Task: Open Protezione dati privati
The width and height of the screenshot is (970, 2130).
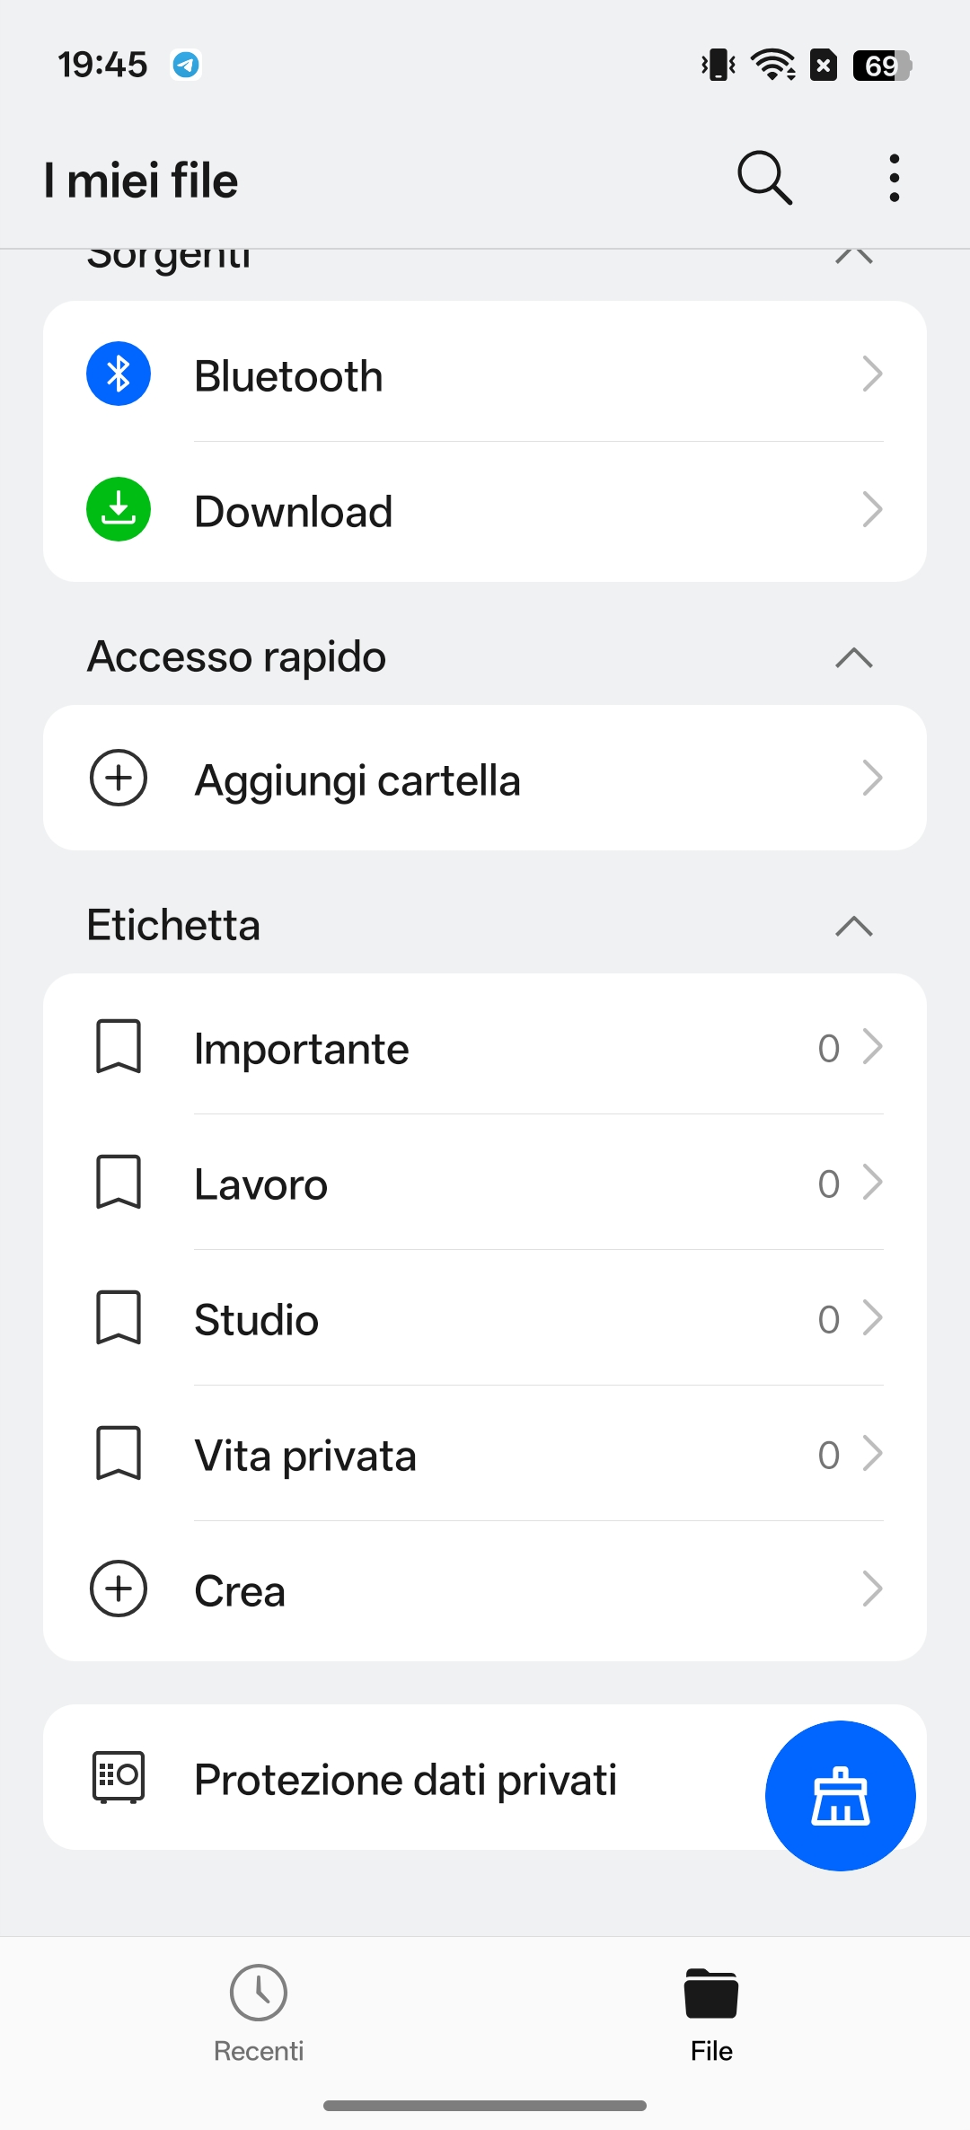Action: pos(406,1779)
